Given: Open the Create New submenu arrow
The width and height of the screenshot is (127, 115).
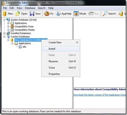Looking at the screenshot, I should [77, 42].
